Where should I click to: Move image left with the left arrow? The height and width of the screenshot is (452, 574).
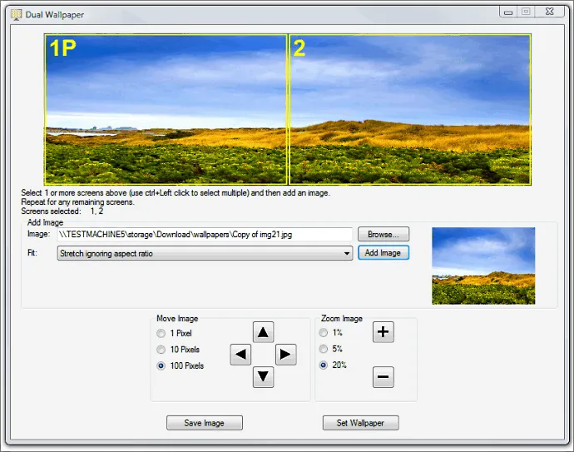(x=240, y=355)
